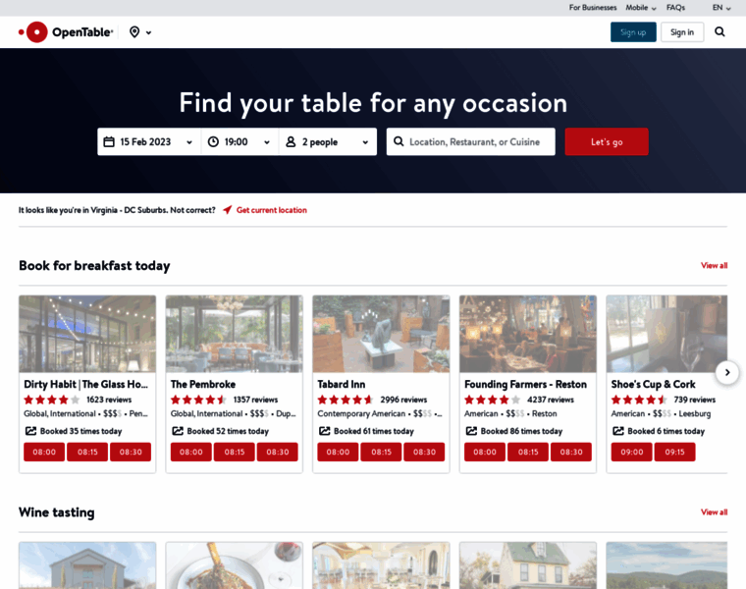Click View all for Wine tasting
The image size is (746, 589).
714,512
